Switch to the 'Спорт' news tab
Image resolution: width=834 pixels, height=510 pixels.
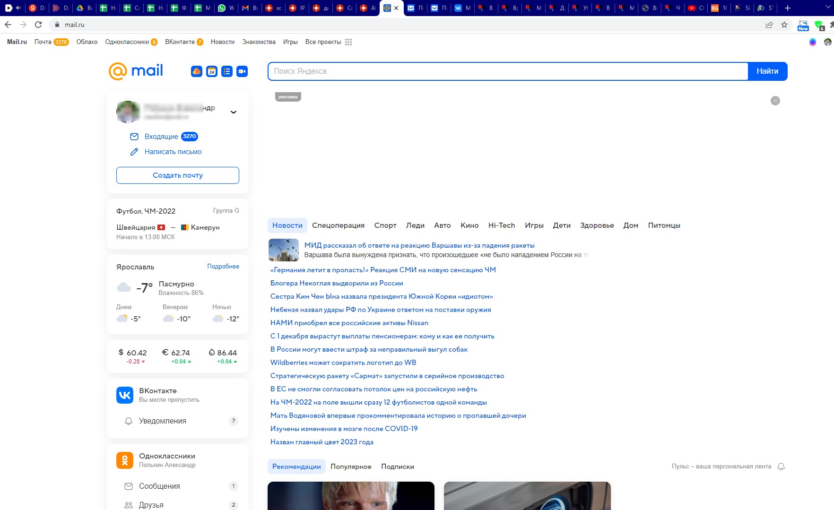click(385, 225)
